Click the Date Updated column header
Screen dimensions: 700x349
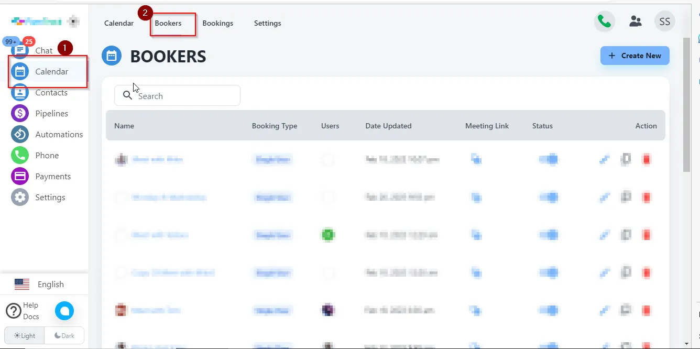coord(388,126)
